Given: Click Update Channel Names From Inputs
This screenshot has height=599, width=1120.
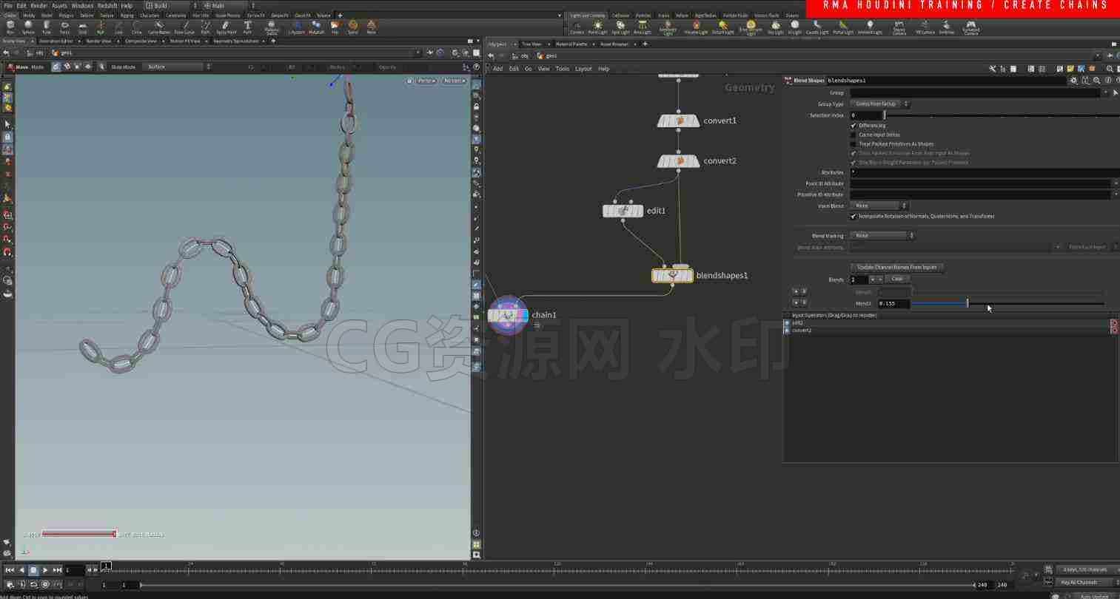Looking at the screenshot, I should [x=896, y=267].
